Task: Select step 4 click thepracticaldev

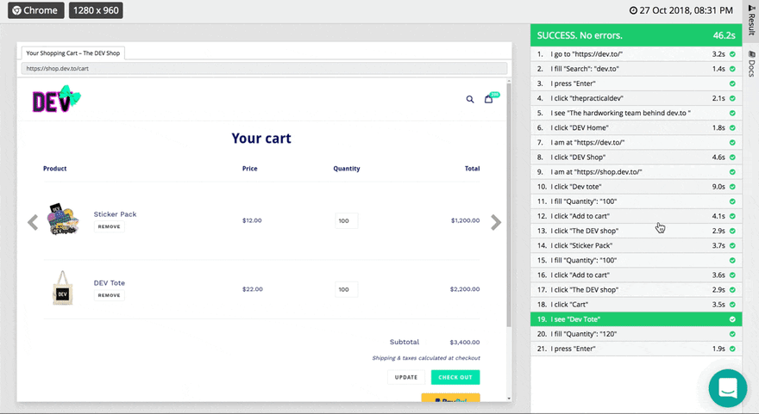Action: [x=636, y=98]
